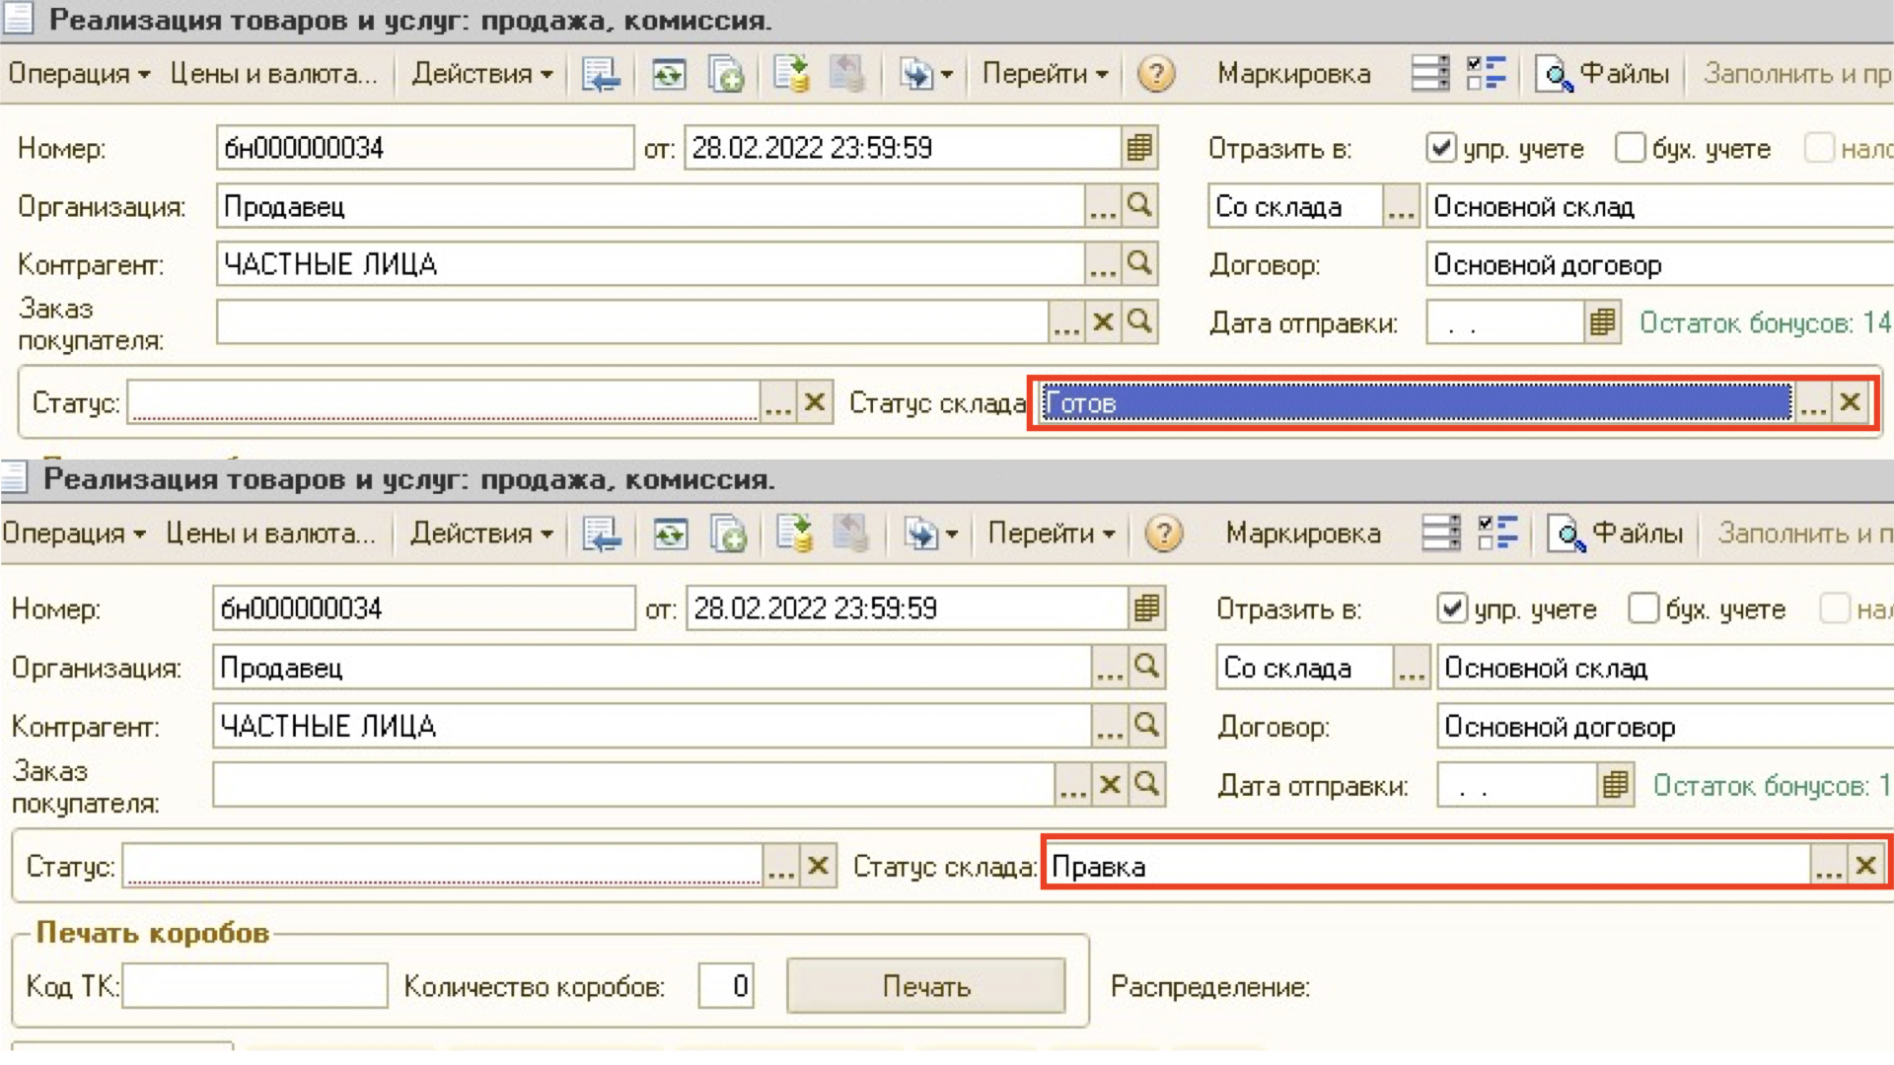Open the Дата отправки calendar in the lower window
1894x1065 pixels.
click(1615, 786)
